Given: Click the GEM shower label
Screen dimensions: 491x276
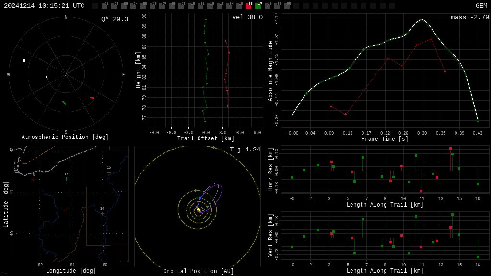Looking at the screenshot, I should click(481, 6).
